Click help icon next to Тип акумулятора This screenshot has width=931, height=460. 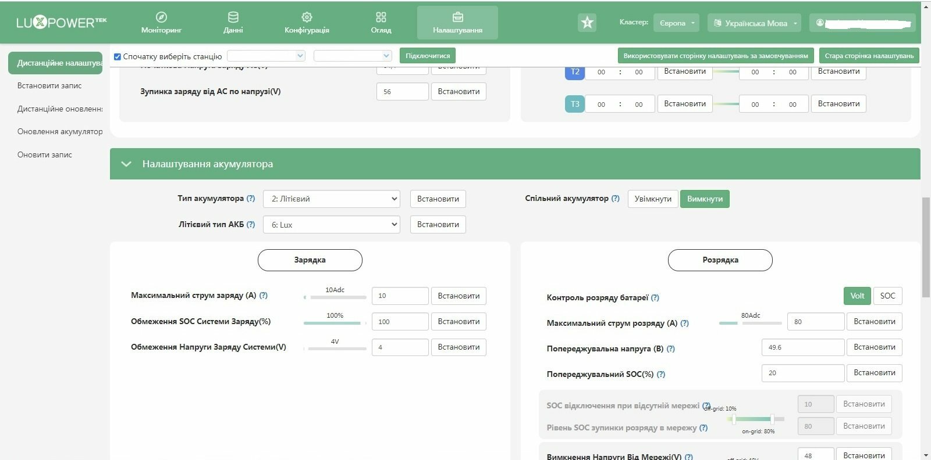point(251,198)
